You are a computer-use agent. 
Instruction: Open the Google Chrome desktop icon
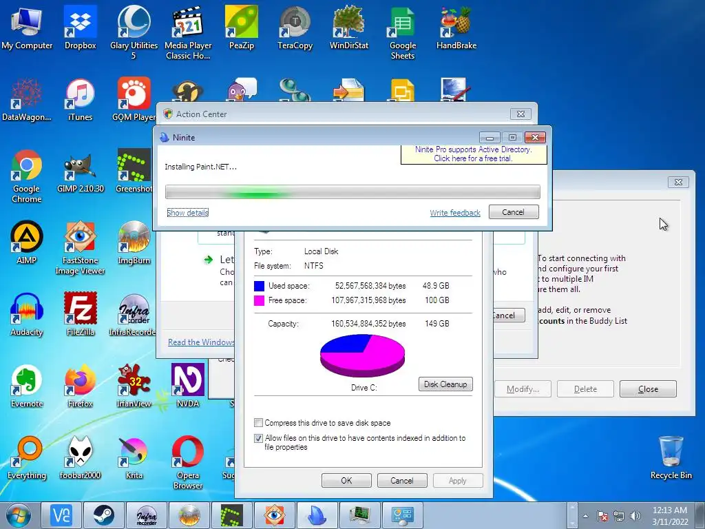pos(27,176)
